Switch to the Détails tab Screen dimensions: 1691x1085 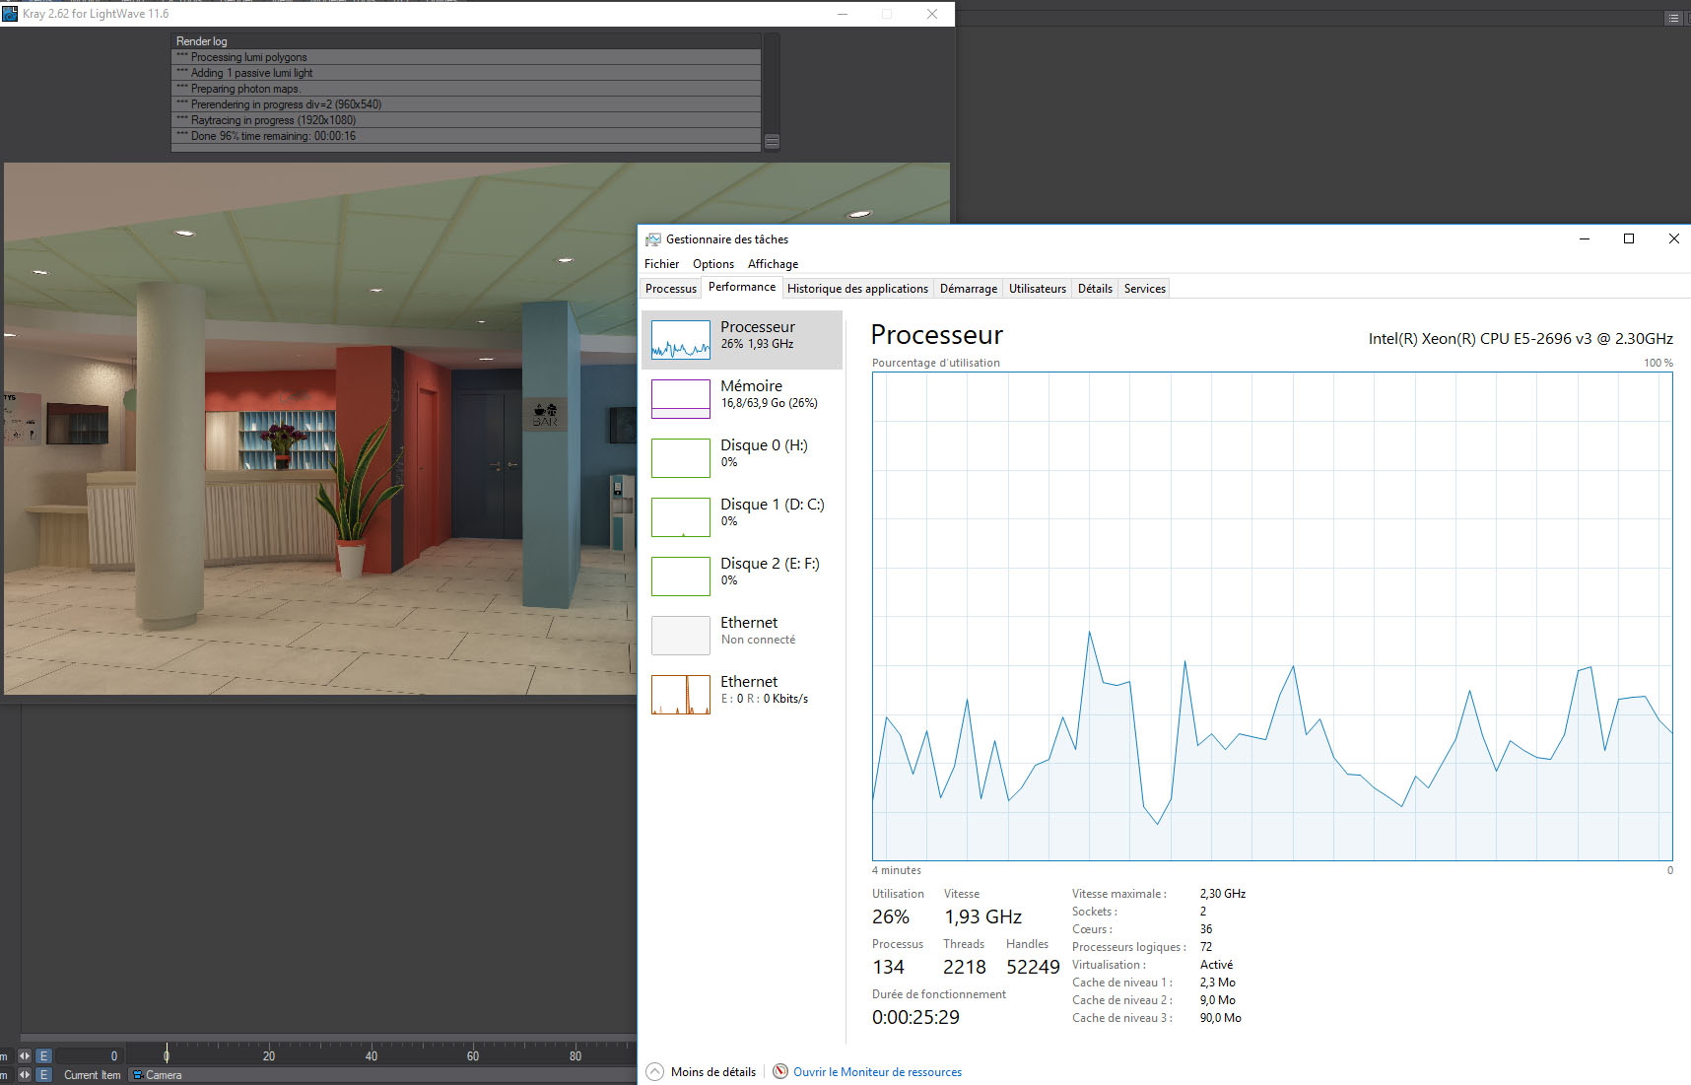1094,289
